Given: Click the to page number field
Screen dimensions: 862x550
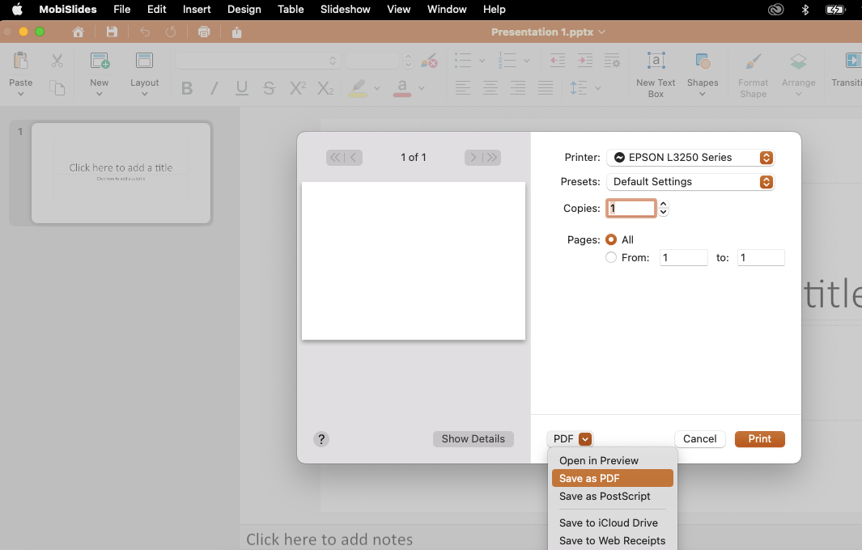Looking at the screenshot, I should click(761, 258).
